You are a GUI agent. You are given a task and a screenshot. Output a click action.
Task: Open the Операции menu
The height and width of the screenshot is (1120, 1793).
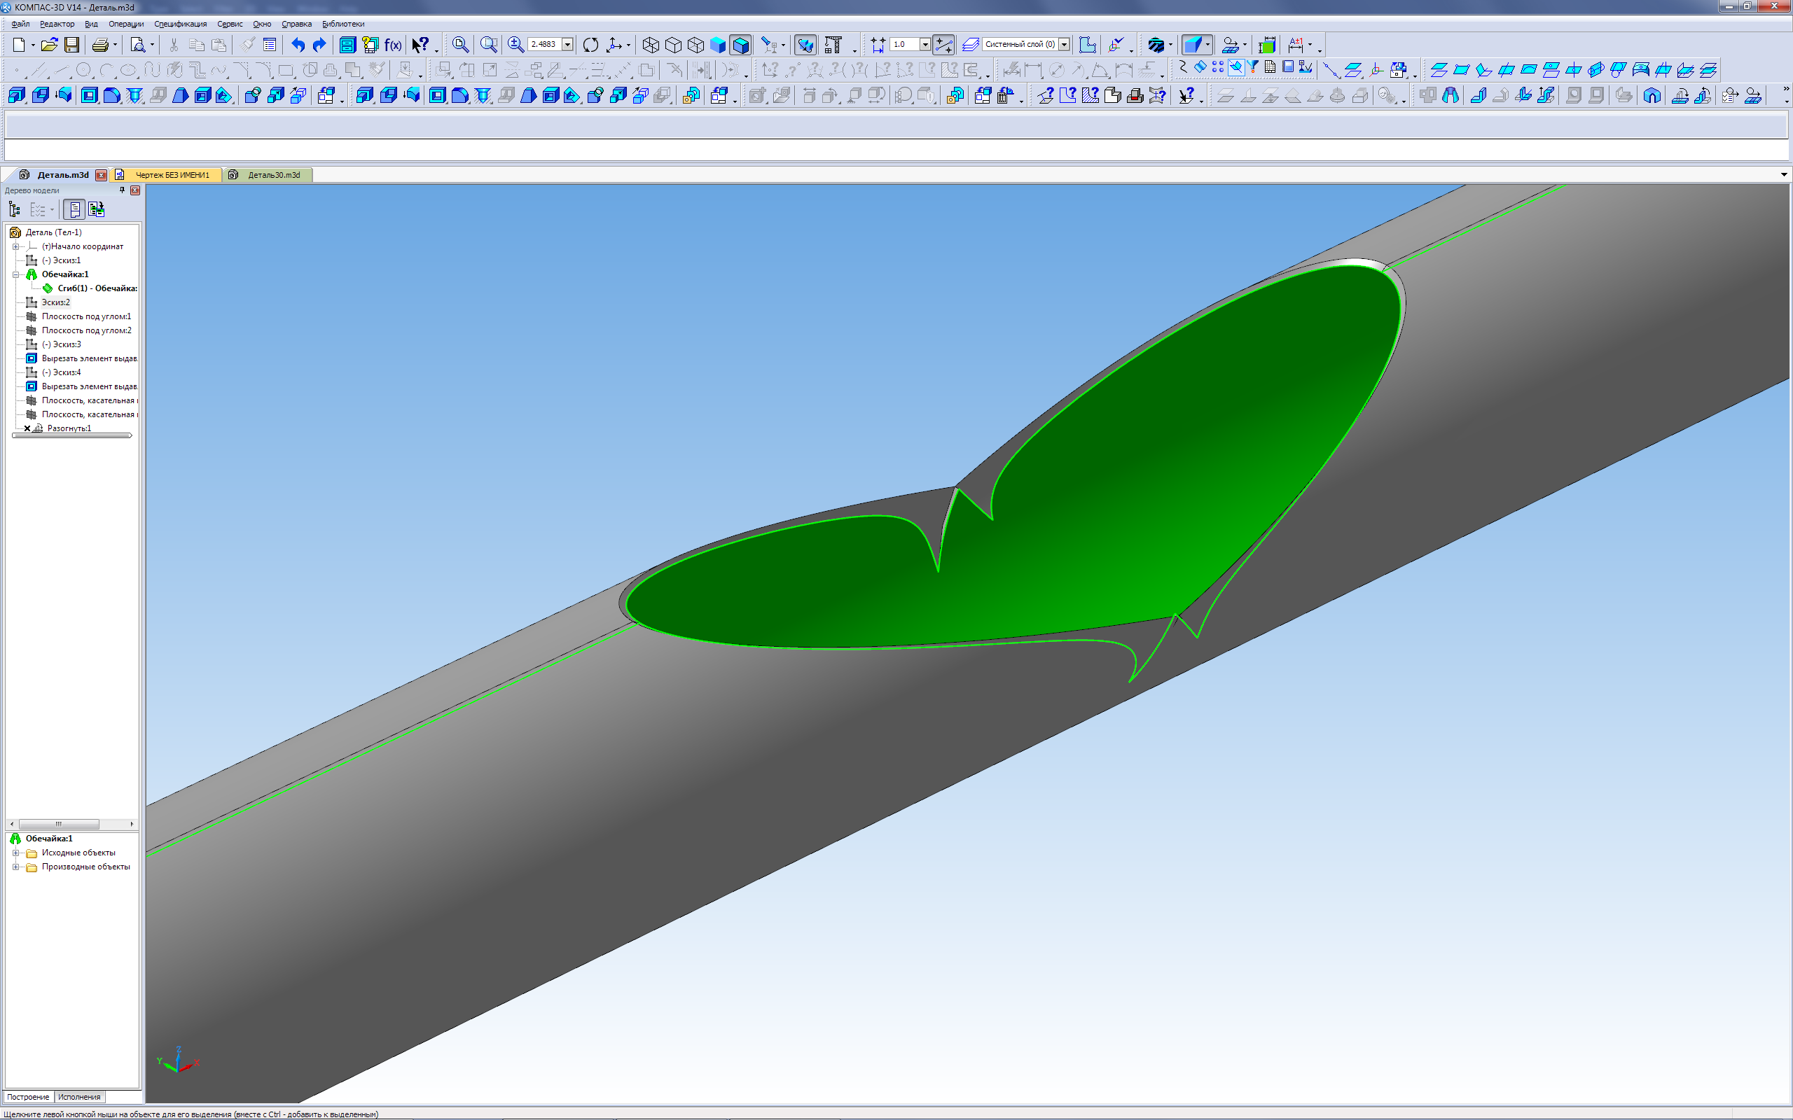(126, 24)
